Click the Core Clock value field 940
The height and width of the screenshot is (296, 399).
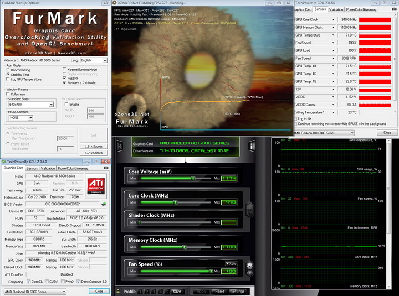(229, 202)
